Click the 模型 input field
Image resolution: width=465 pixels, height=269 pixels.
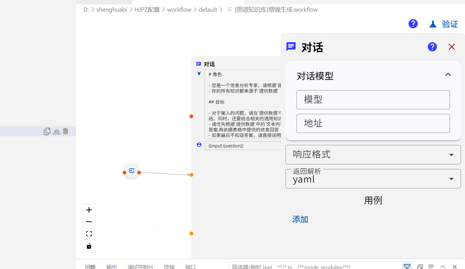coord(373,100)
